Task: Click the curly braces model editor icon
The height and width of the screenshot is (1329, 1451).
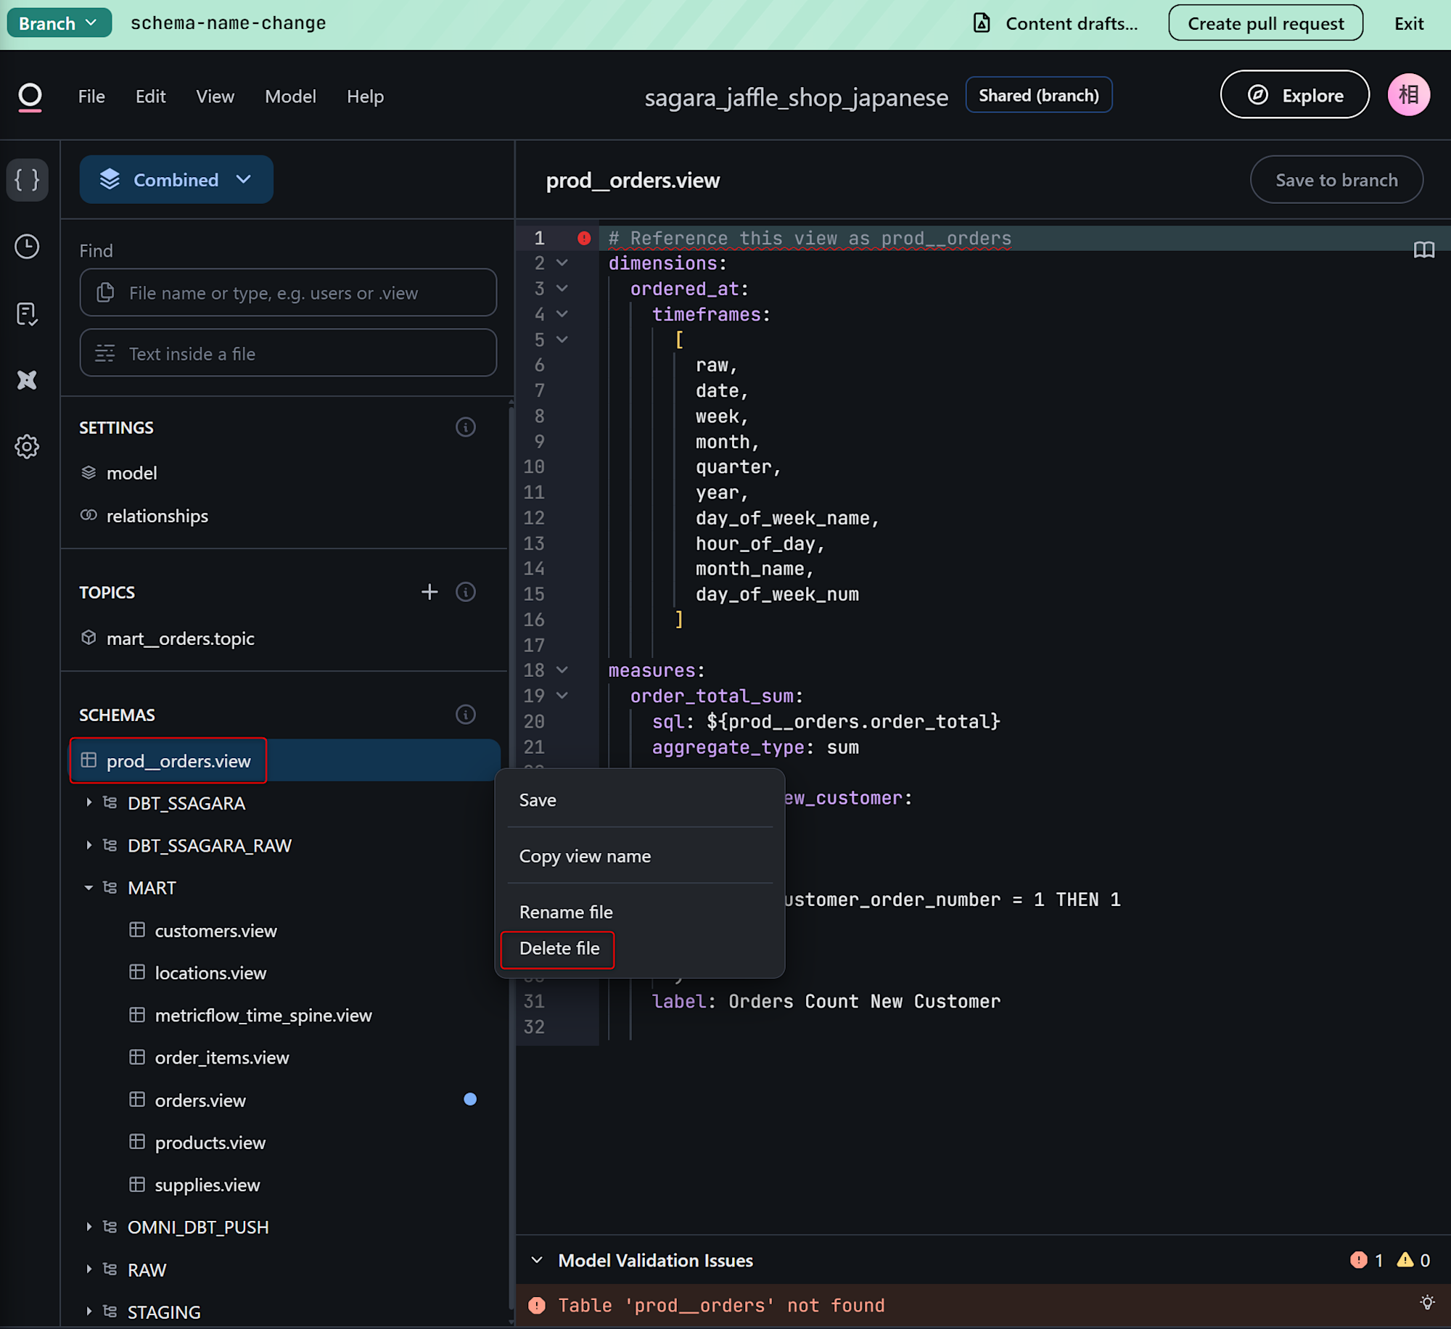Action: click(x=27, y=179)
